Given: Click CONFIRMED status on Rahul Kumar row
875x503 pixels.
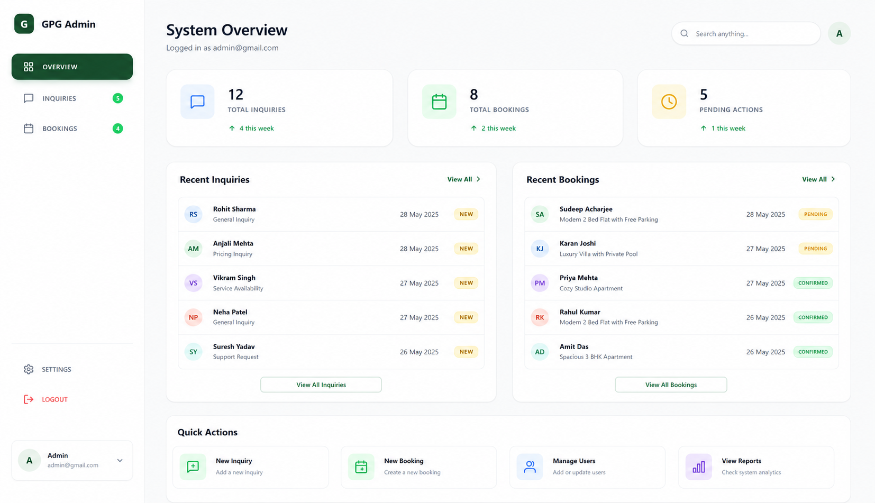Looking at the screenshot, I should tap(813, 317).
